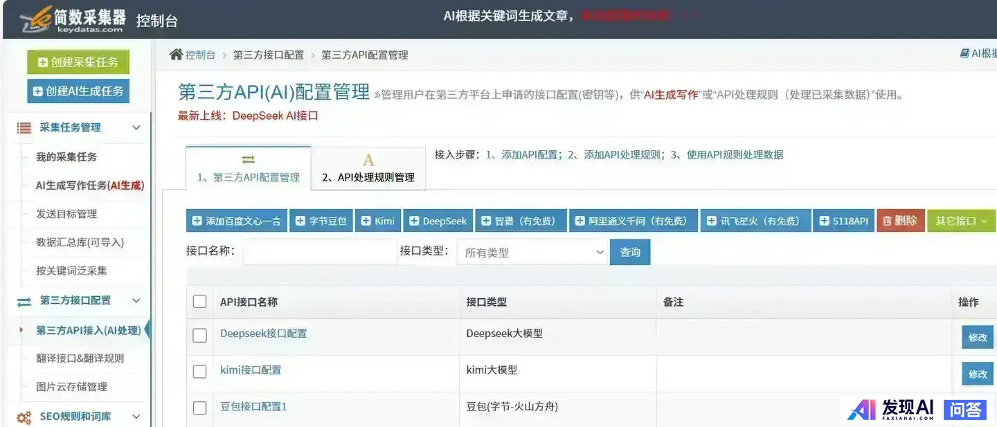Click the red AI生成写作 link in description
Screen dimensions: 997x427
tap(671, 95)
